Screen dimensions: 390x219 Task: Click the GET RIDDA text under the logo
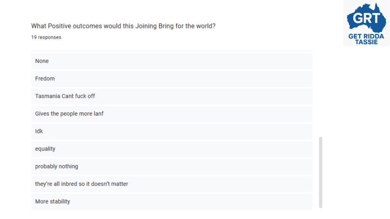pyautogui.click(x=366, y=35)
